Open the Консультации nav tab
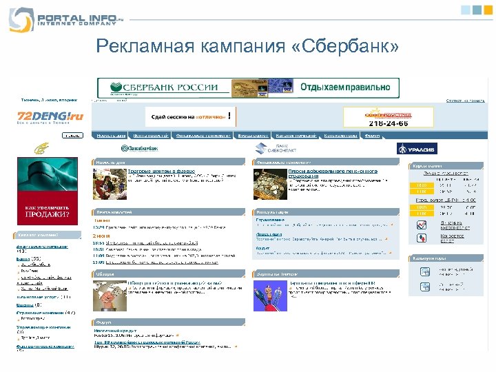The height and width of the screenshot is (372, 496). click(340, 136)
